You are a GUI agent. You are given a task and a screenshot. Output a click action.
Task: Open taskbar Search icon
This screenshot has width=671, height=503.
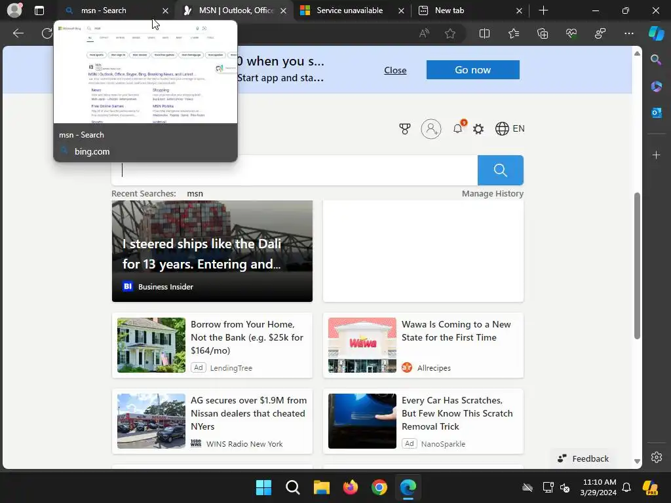click(x=293, y=487)
